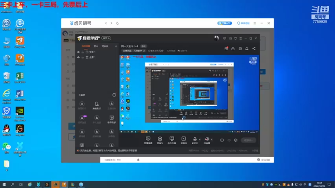This screenshot has width=335, height=188.
Task: Go back in the 虚贝租号 window
Action: [x=106, y=23]
